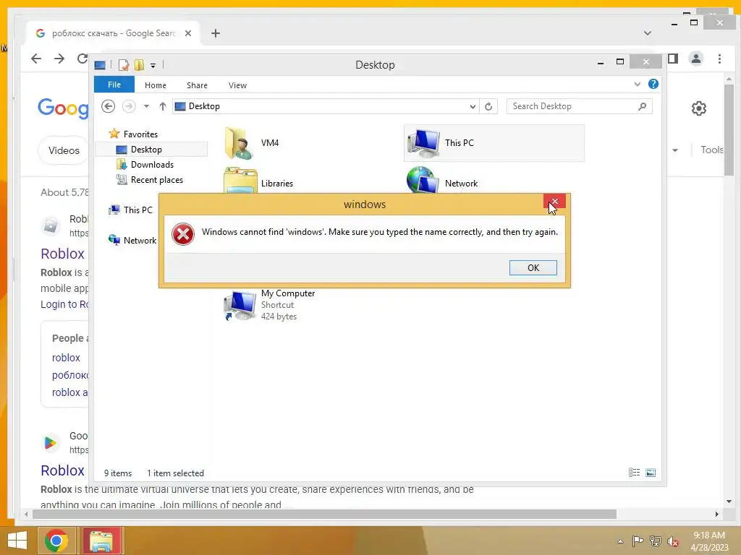Click OK in the windows error dialog

pos(533,267)
